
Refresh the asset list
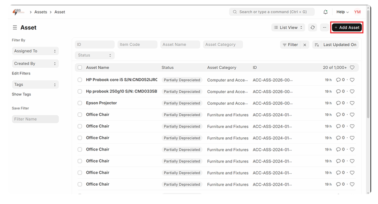click(313, 27)
